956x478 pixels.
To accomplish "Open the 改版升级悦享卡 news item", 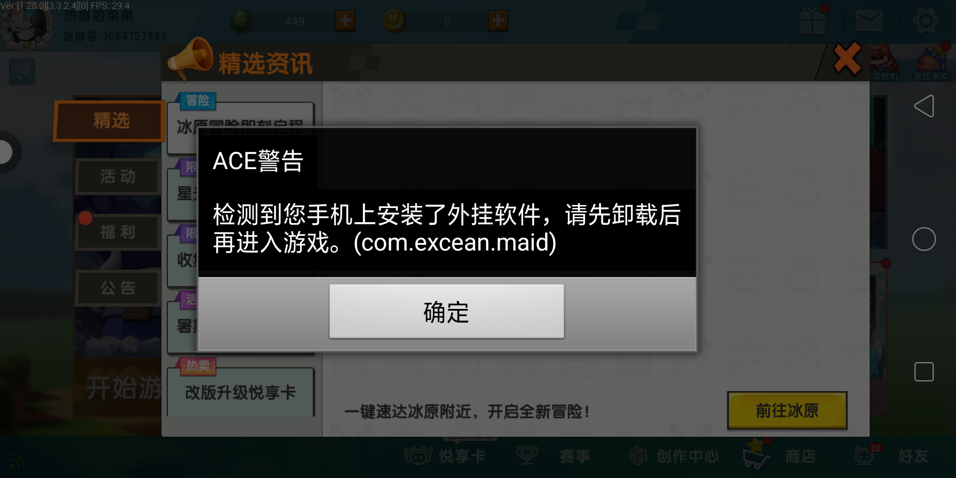I will click(x=241, y=391).
